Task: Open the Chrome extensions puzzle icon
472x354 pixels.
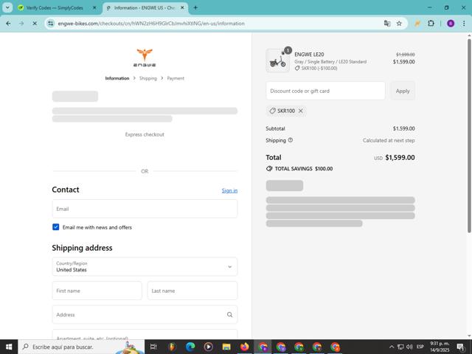Action: 431,23
